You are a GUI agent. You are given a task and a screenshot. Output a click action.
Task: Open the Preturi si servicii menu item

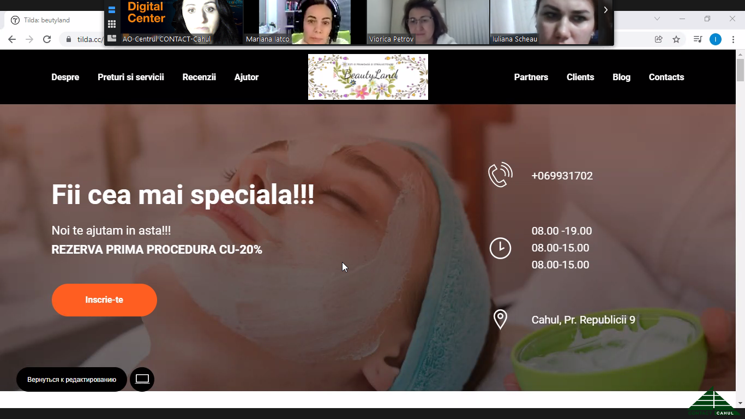pyautogui.click(x=131, y=77)
